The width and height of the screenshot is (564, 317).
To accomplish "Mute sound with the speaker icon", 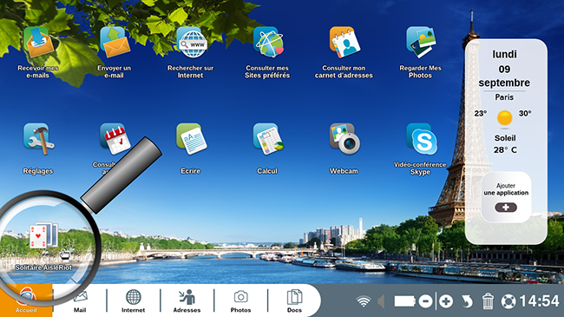I will (x=381, y=301).
